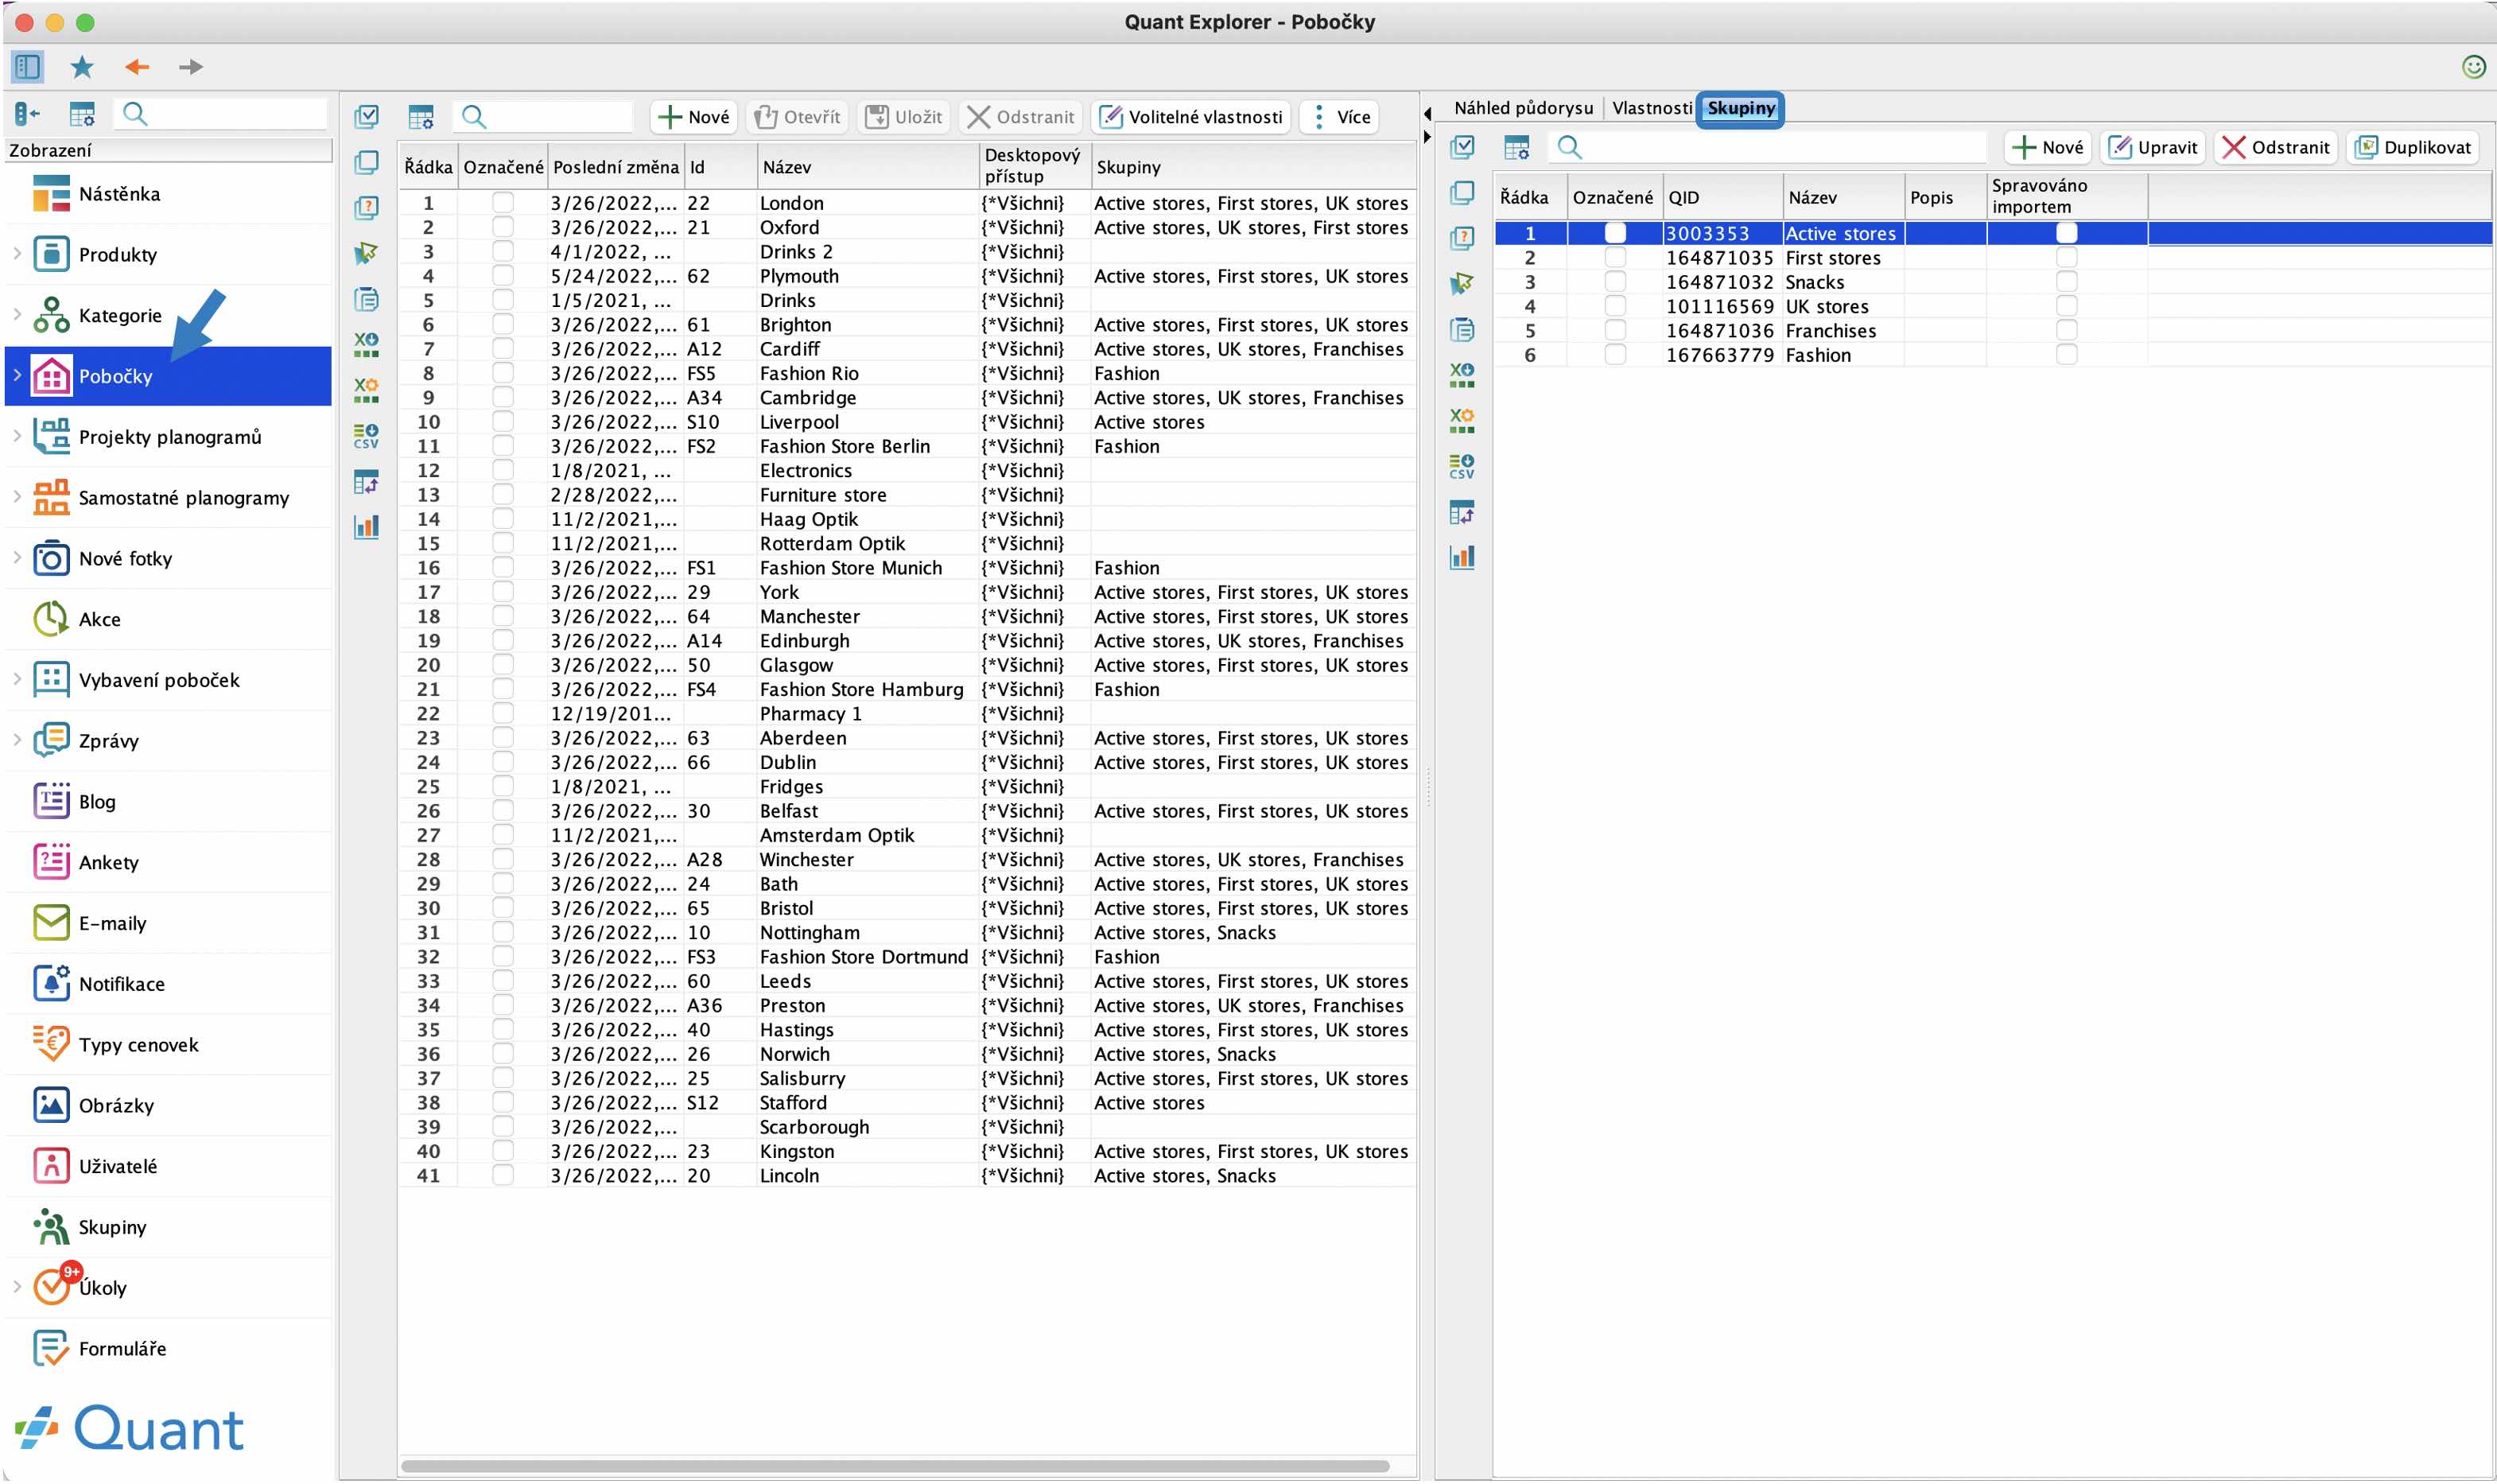Open the Nástěnka dashboard
Image resolution: width=2497 pixels, height=1484 pixels.
(x=168, y=194)
